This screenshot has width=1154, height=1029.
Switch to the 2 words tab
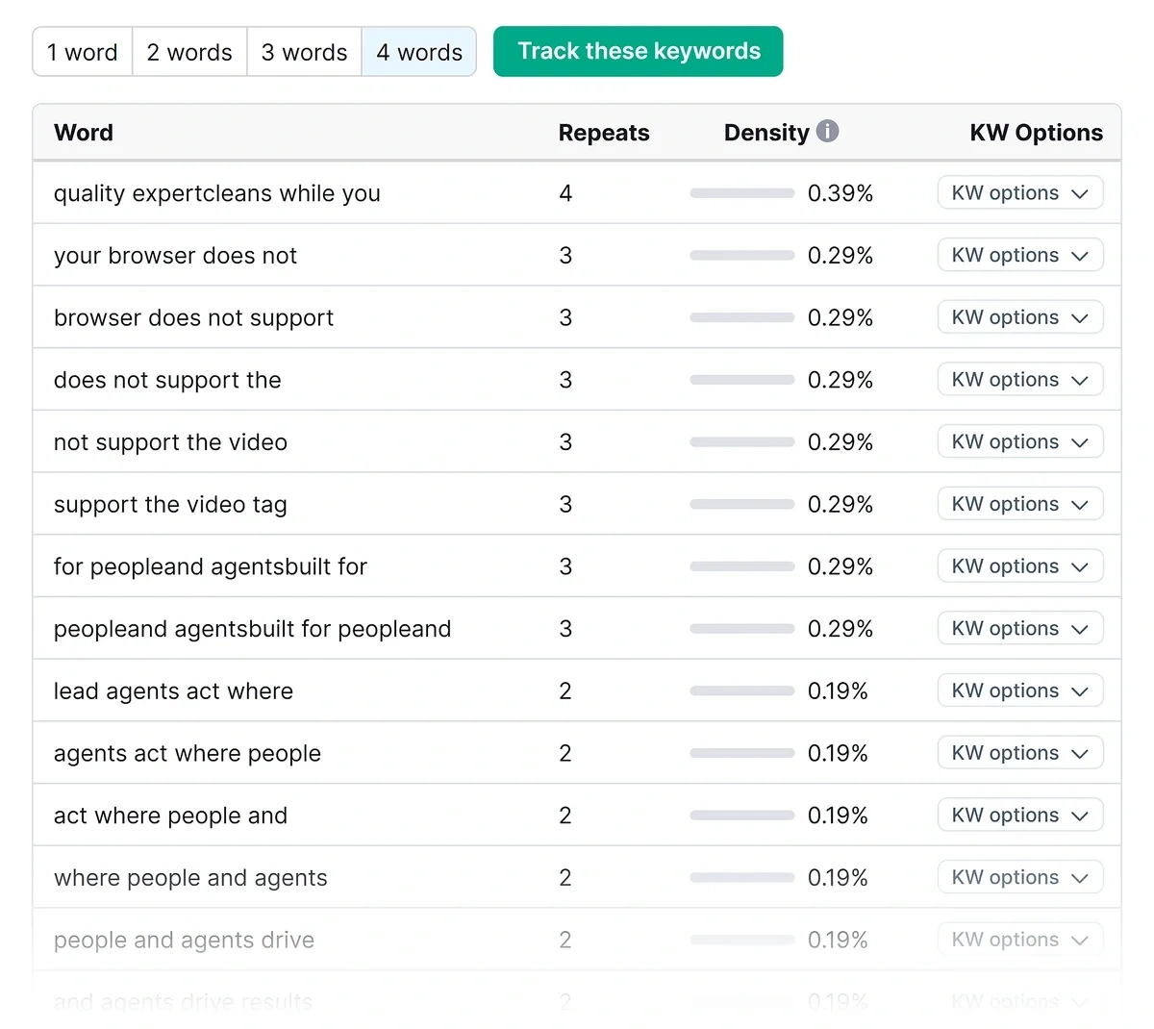(189, 52)
